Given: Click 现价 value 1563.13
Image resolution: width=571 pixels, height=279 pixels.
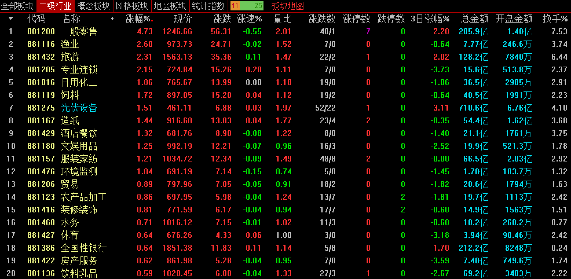Looking at the screenshot, I should (177, 57).
